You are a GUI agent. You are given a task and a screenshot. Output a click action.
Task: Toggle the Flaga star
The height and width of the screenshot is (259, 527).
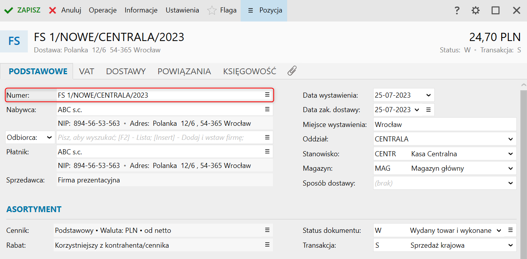tap(212, 11)
